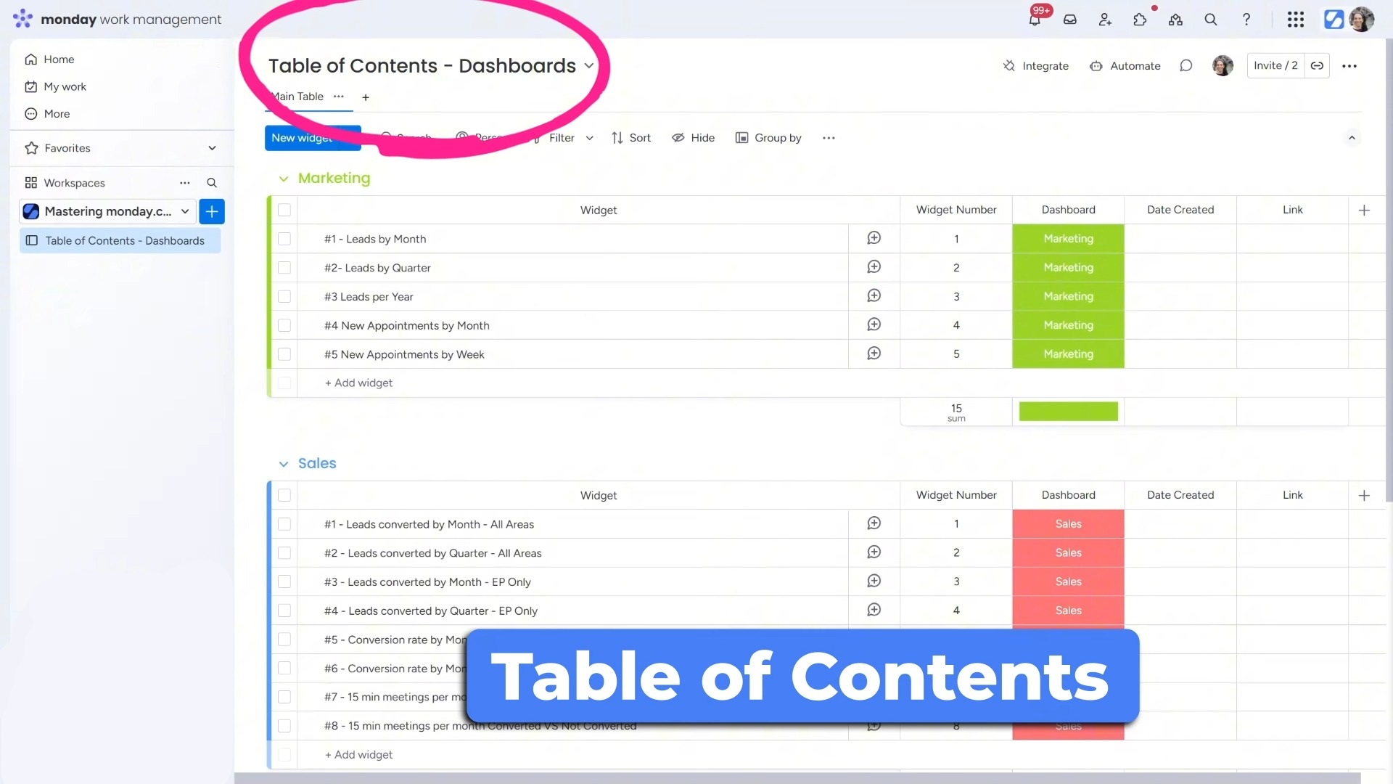The width and height of the screenshot is (1393, 784).
Task: Open My work in sidebar
Action: click(55, 87)
